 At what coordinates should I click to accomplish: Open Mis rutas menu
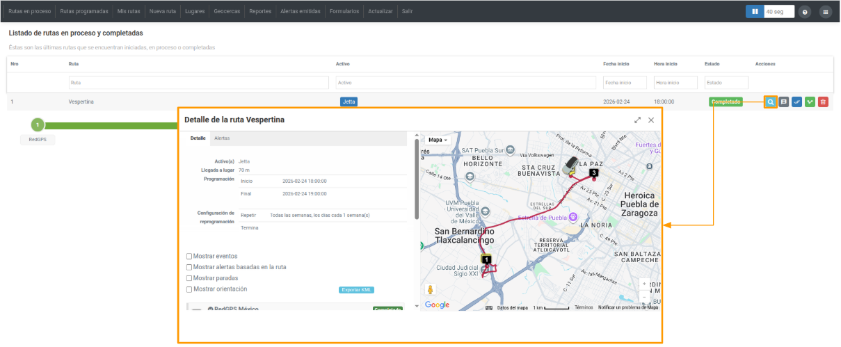point(129,12)
